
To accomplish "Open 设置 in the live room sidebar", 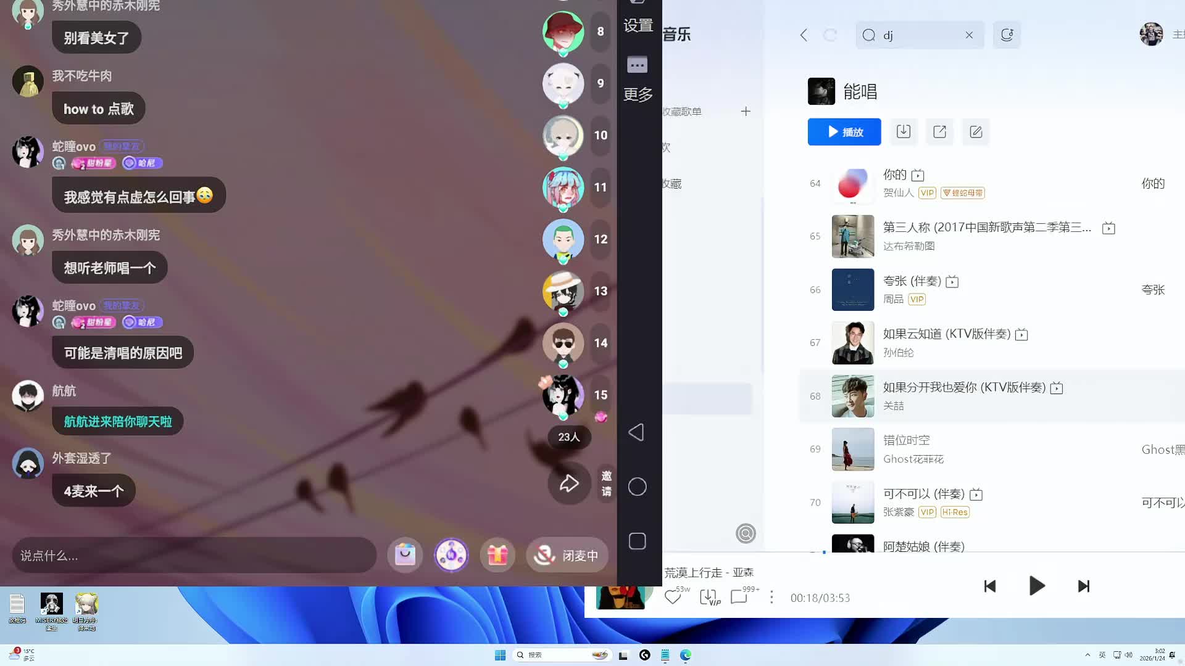I will 638,26.
